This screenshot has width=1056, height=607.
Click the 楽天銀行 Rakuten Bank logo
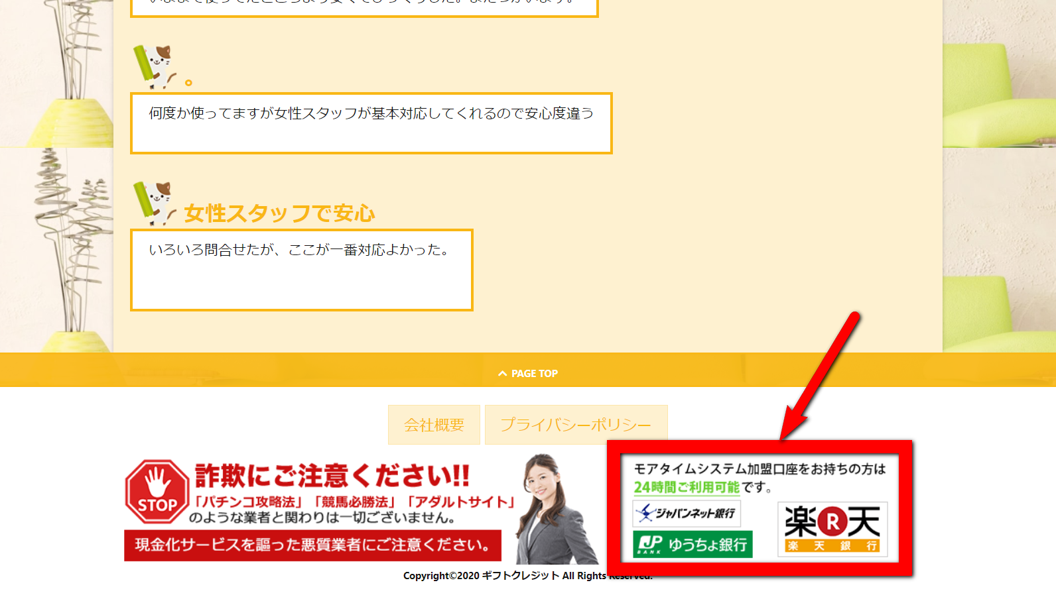point(832,529)
